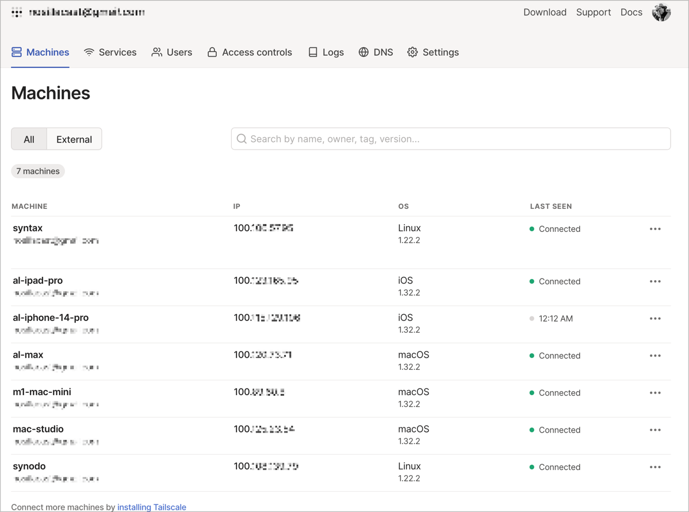Click the Download link at top
This screenshot has width=689, height=512.
545,12
